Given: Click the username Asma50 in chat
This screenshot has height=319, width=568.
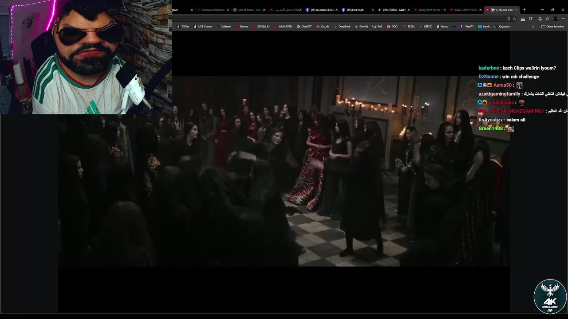Looking at the screenshot, I should point(502,85).
